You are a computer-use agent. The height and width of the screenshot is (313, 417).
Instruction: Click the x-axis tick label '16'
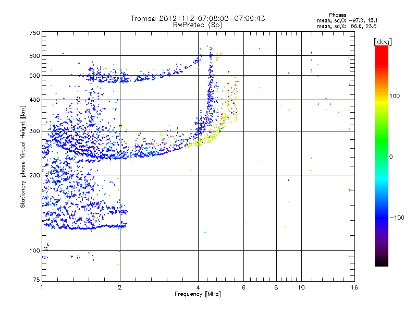tap(354, 287)
